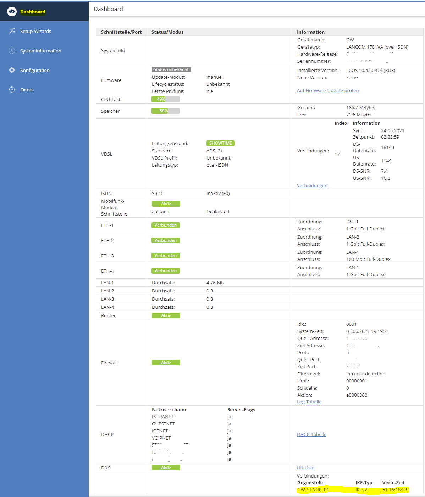Click the Aktiv badge in Firewall row
The height and width of the screenshot is (497, 425).
point(166,363)
